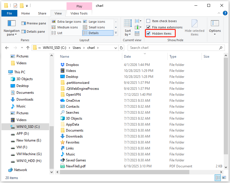This screenshot has height=183, width=230.
Task: Select This PC in navigation pane
Action: (x=20, y=72)
